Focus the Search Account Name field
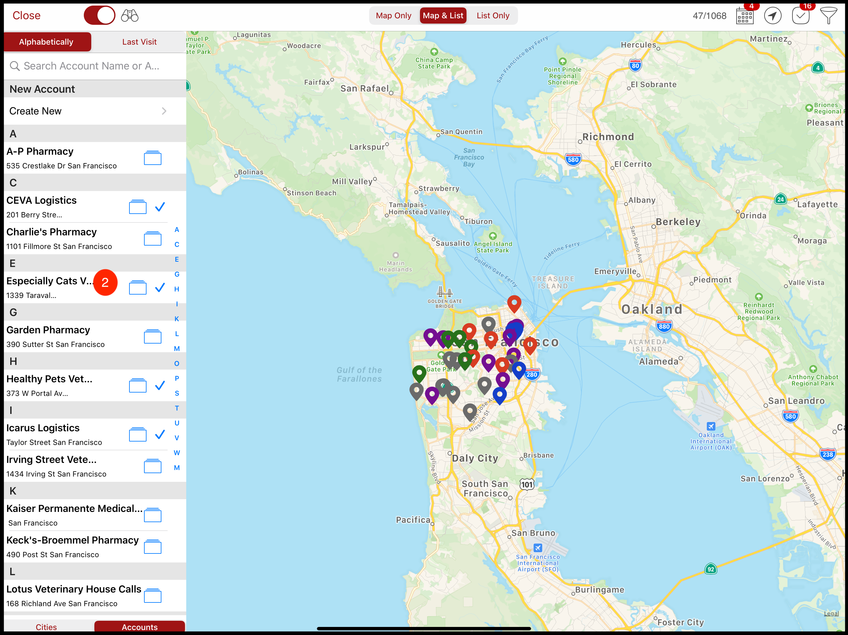The height and width of the screenshot is (635, 848). coord(92,66)
